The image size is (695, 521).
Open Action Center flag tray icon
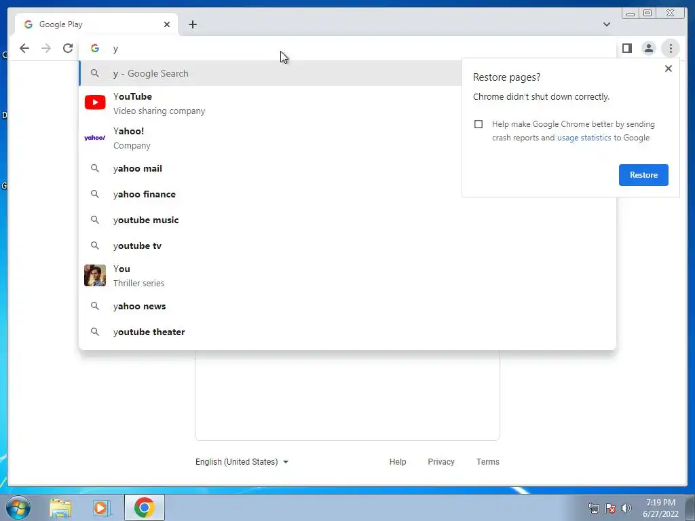point(610,508)
